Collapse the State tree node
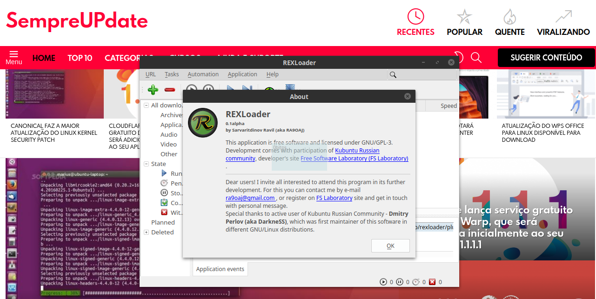Image resolution: width=596 pixels, height=299 pixels. point(146,164)
